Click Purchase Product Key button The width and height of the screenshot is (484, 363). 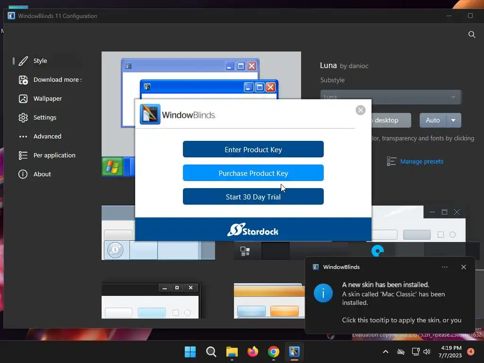point(253,173)
